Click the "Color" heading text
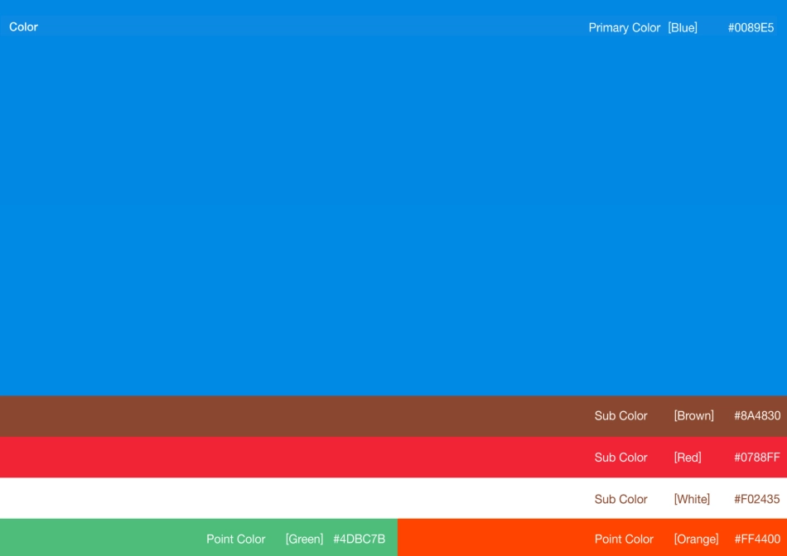Viewport: 787px width, 556px height. 23,27
